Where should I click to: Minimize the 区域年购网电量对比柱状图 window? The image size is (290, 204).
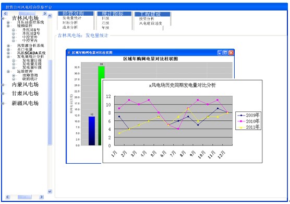[220, 53]
